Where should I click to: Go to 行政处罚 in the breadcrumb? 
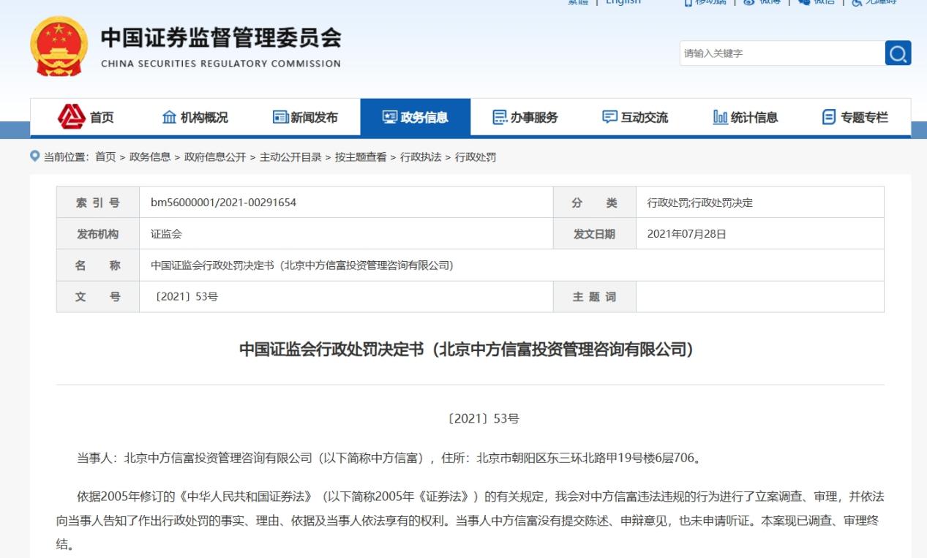coord(476,157)
